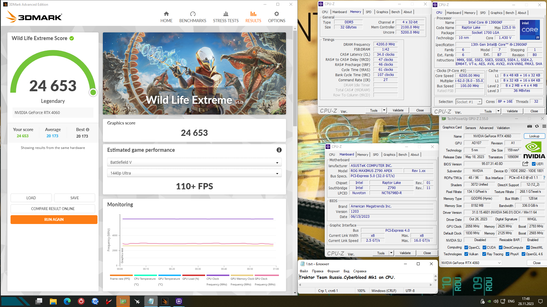Click the volume icon in system tray
This screenshot has height=307, width=547.
[496, 301]
